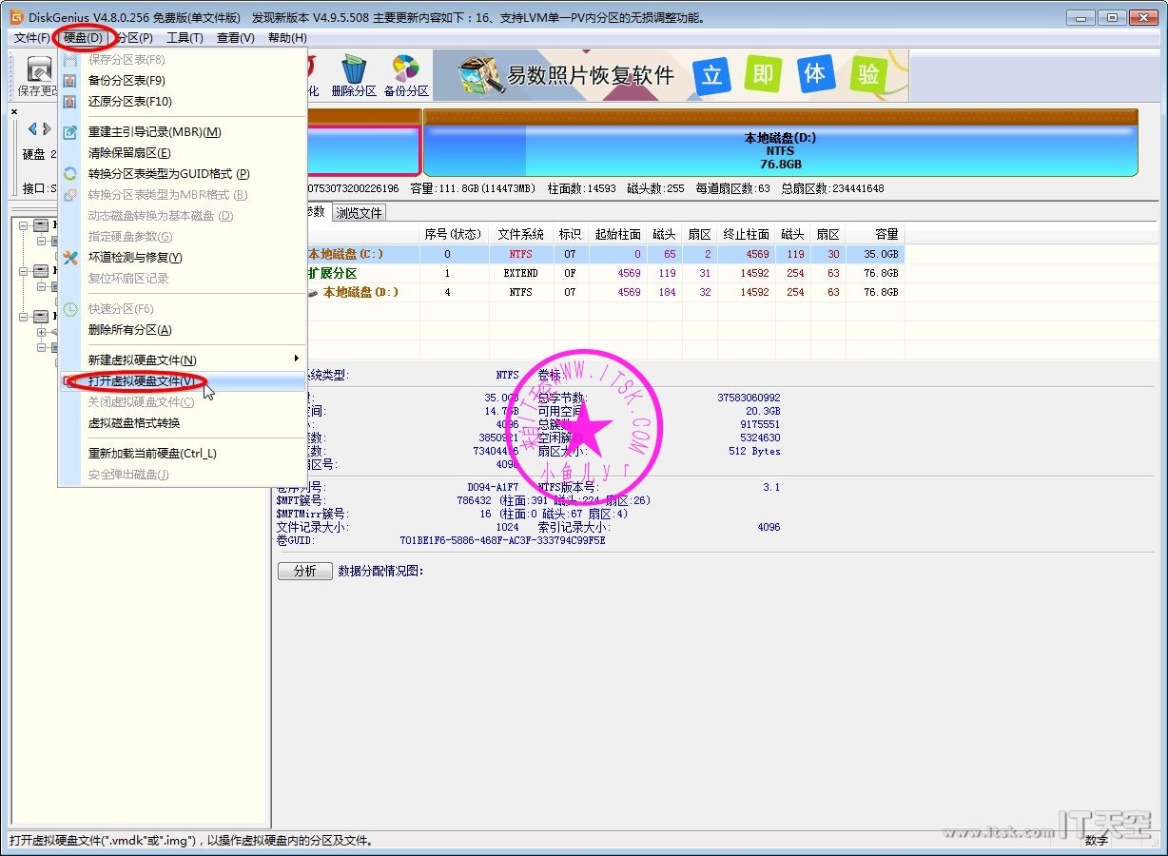This screenshot has width=1168, height=856.
Task: Switch to the 浏览文件 tab
Action: (x=359, y=213)
